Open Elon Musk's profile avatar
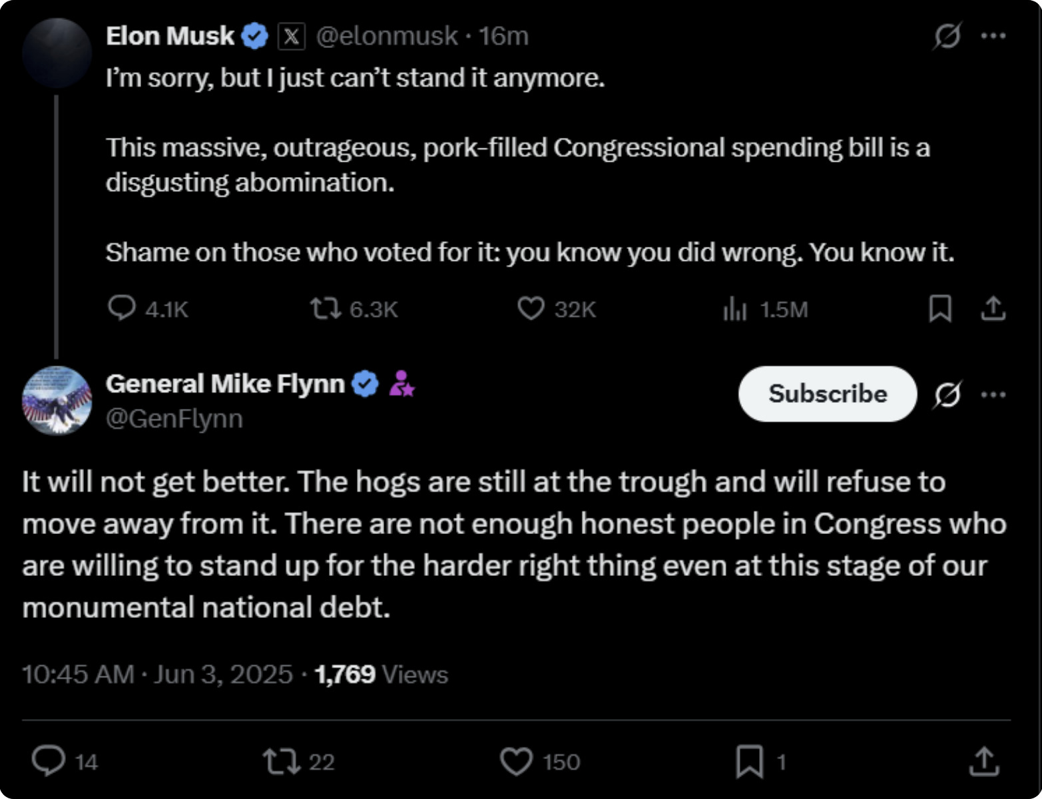1042x799 pixels. coord(57,53)
